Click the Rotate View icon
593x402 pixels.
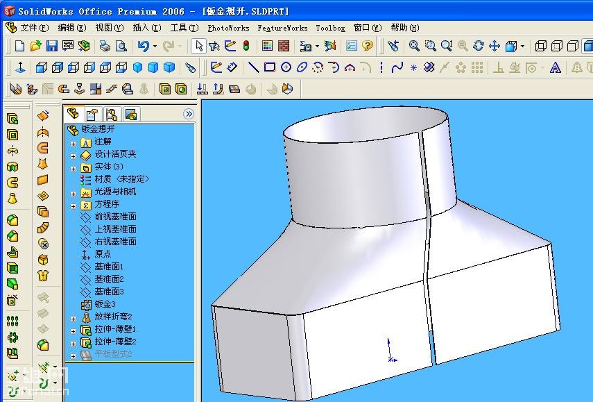click(x=479, y=47)
